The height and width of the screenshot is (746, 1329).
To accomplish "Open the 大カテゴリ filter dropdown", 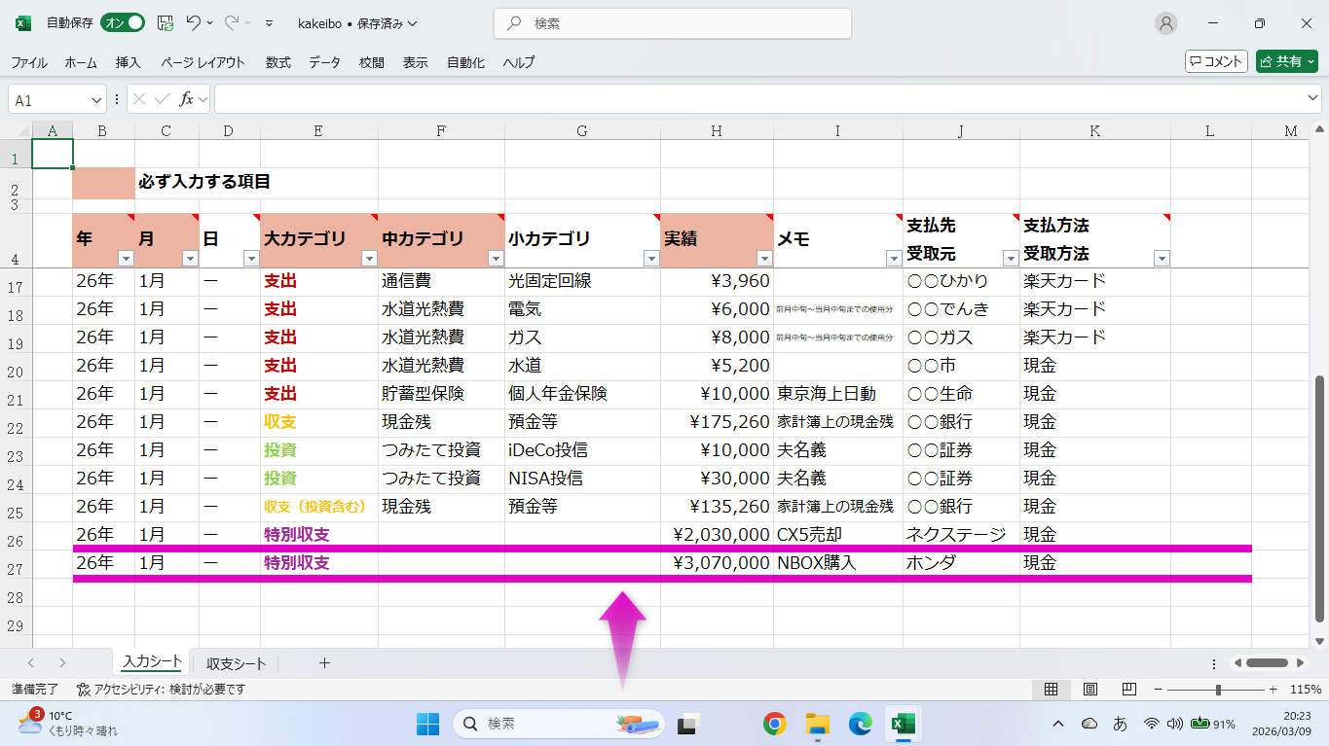I will [369, 259].
